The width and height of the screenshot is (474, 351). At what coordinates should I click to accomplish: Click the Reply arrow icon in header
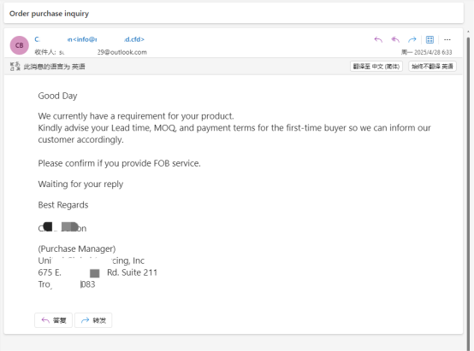point(378,39)
